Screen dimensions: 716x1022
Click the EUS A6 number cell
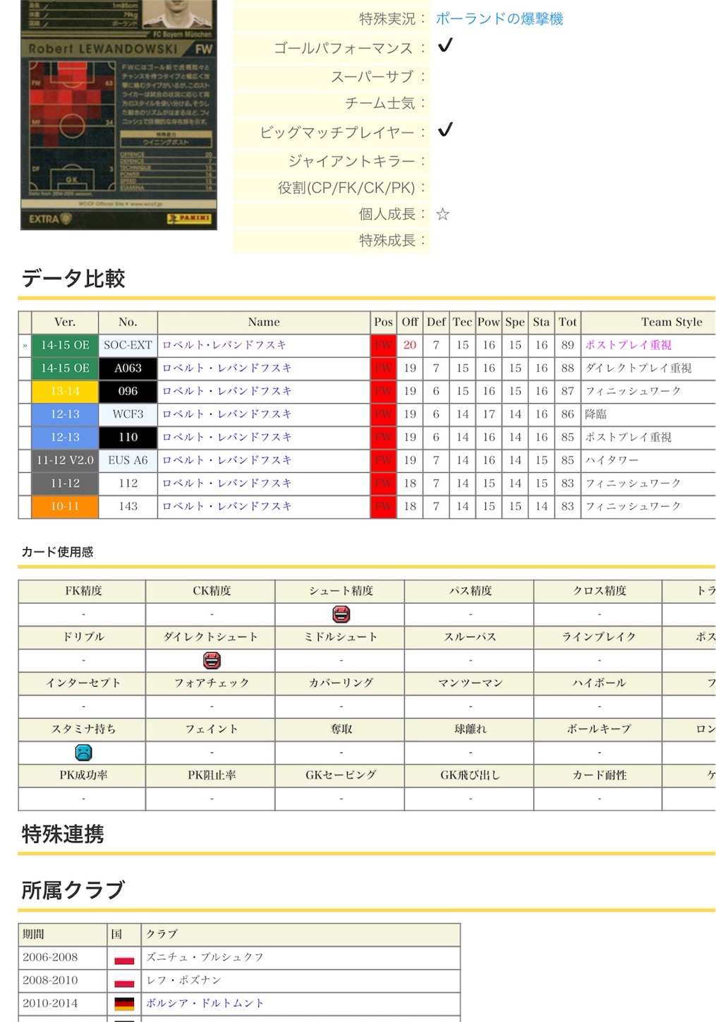click(x=128, y=460)
